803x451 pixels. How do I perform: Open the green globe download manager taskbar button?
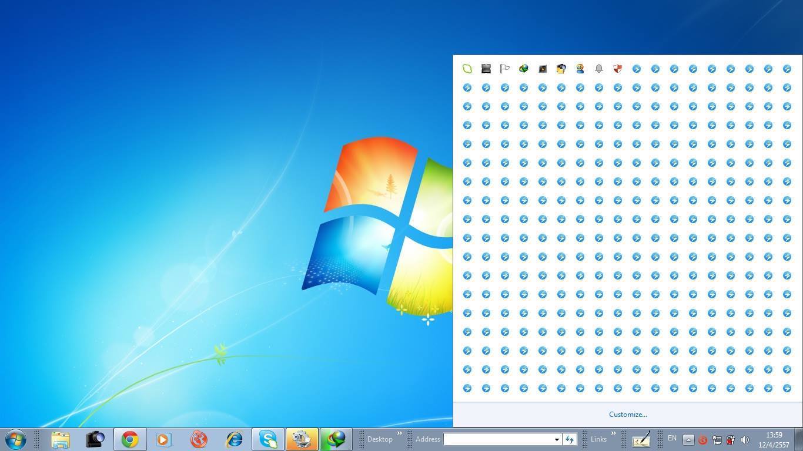336,439
